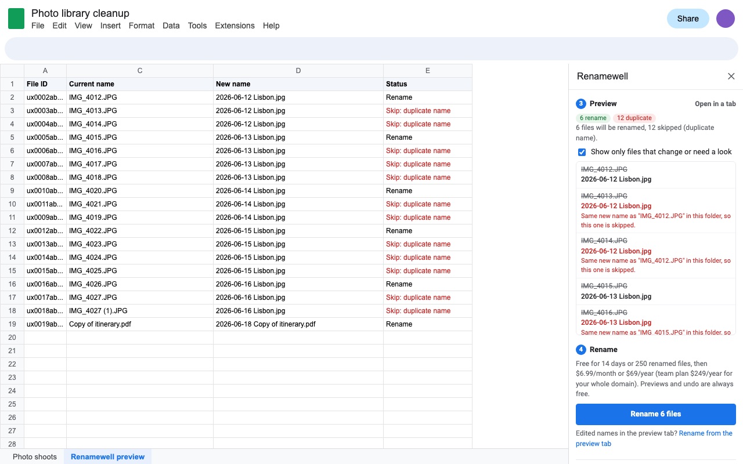Focus the formula bar input
Screen dimensions: 743x464
coord(371,49)
